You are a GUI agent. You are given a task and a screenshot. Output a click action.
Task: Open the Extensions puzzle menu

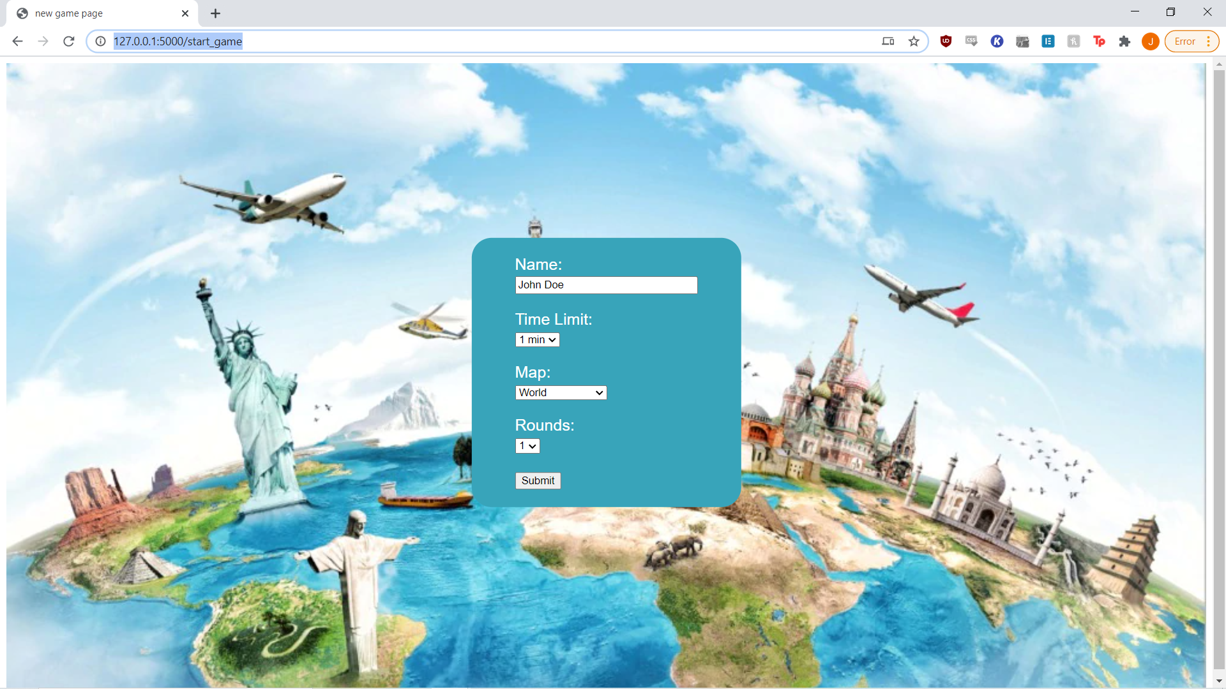pos(1124,41)
